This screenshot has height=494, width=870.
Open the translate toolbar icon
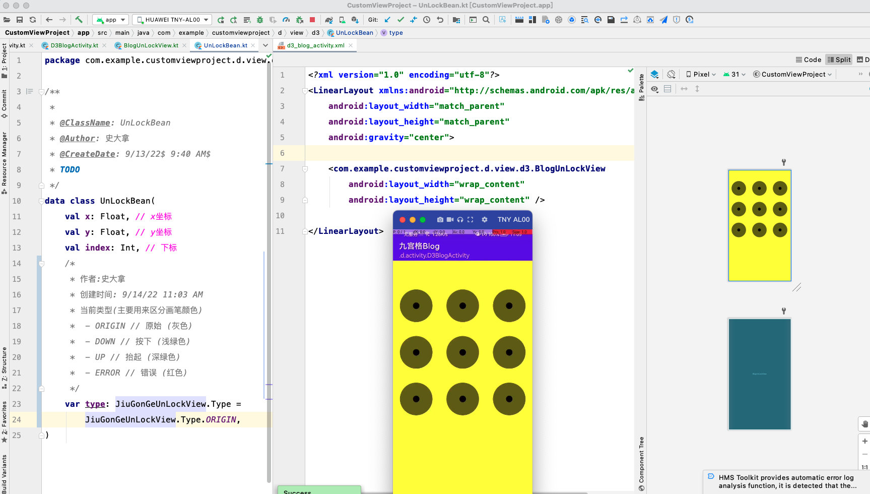pos(503,20)
